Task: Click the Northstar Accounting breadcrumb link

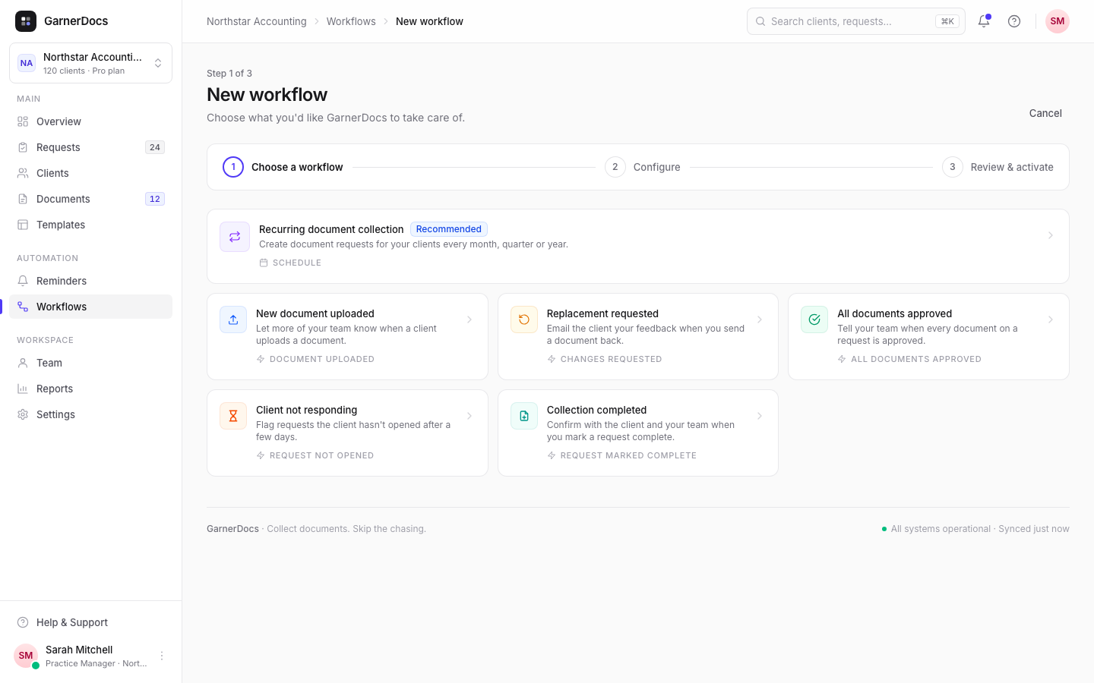Action: click(257, 21)
